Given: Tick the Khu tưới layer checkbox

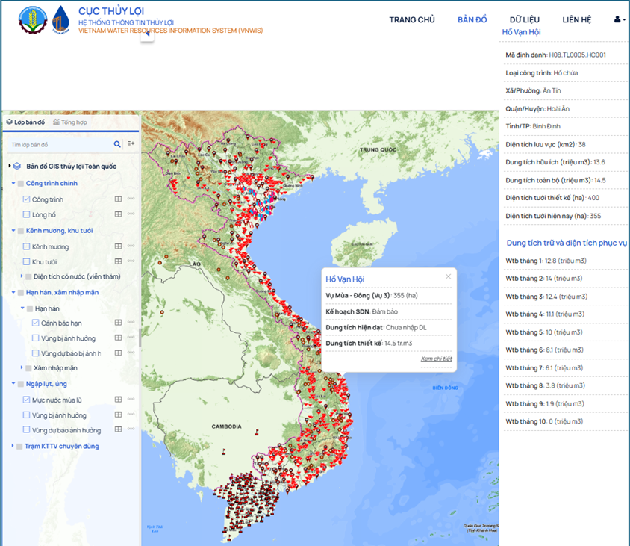Looking at the screenshot, I should [x=27, y=262].
